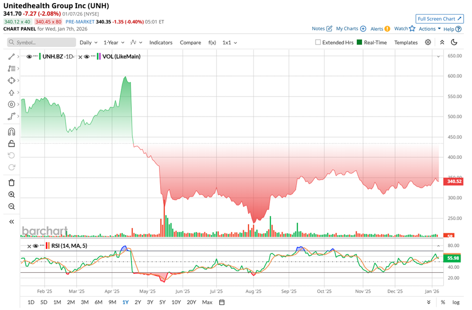This screenshot has width=472, height=310.
Task: Open Full Screen Chart
Action: point(439,19)
